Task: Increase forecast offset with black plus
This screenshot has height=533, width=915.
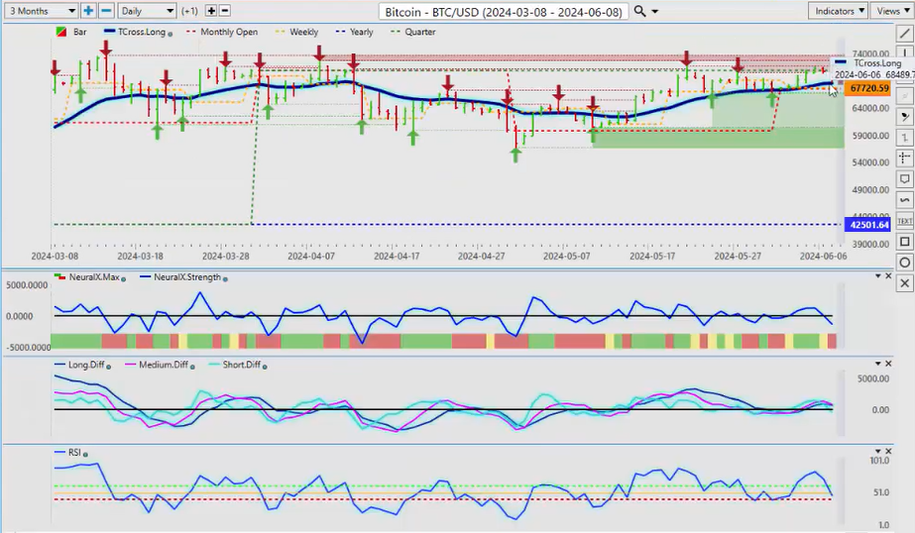Action: [x=211, y=11]
